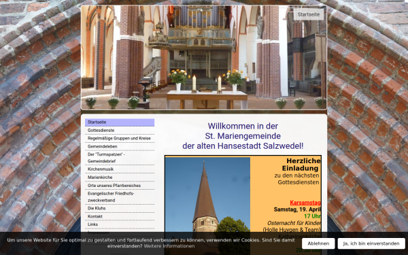Click the church tower photo
Viewport: 408px width, 255px height.
207,205
